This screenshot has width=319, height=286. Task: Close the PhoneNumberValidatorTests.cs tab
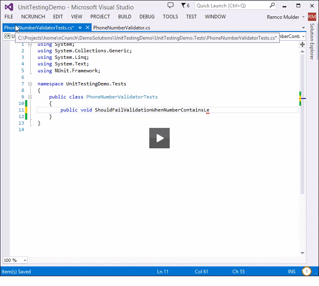[x=87, y=27]
